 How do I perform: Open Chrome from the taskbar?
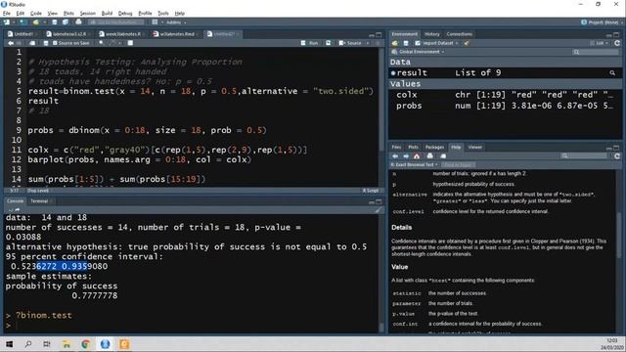(x=85, y=344)
